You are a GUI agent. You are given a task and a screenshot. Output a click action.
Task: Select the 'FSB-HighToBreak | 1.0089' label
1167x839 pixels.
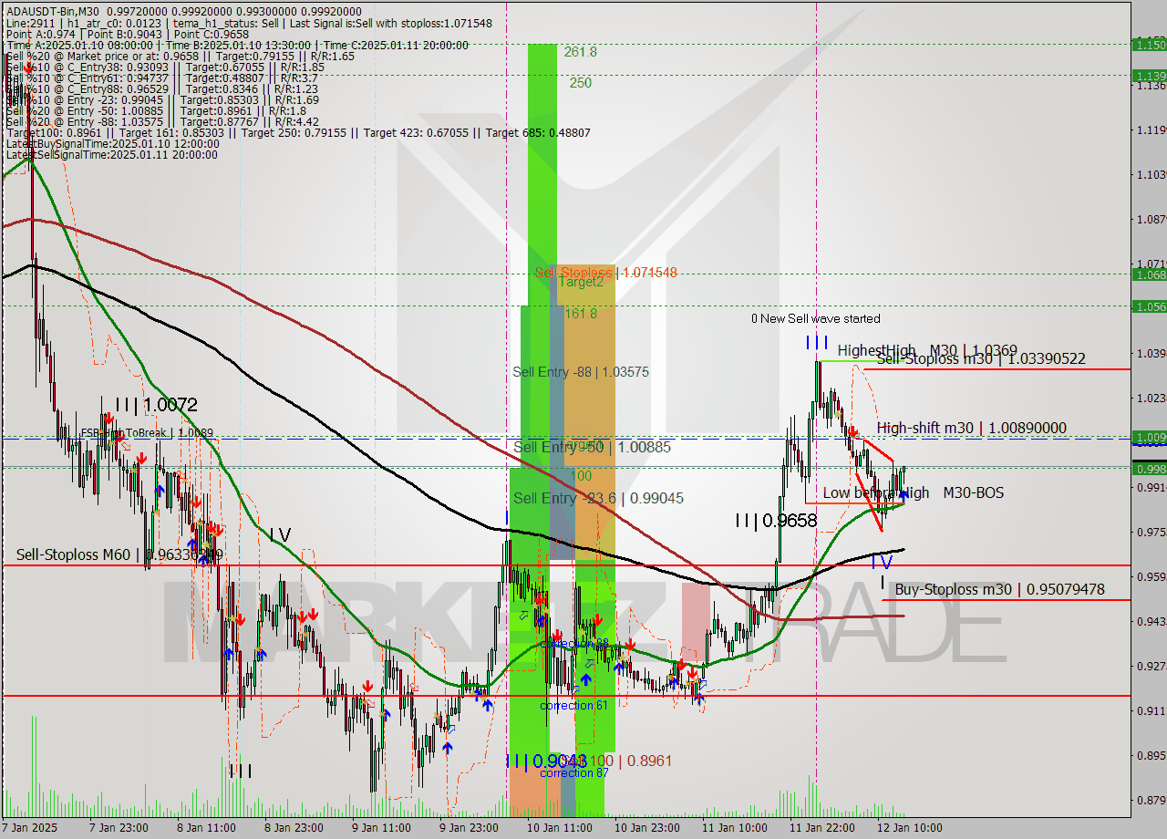pos(148,433)
